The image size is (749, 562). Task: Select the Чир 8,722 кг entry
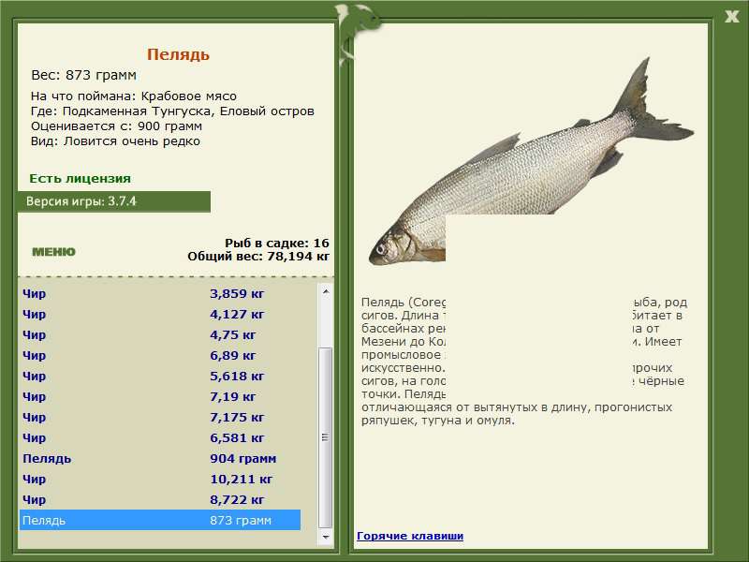click(x=160, y=499)
